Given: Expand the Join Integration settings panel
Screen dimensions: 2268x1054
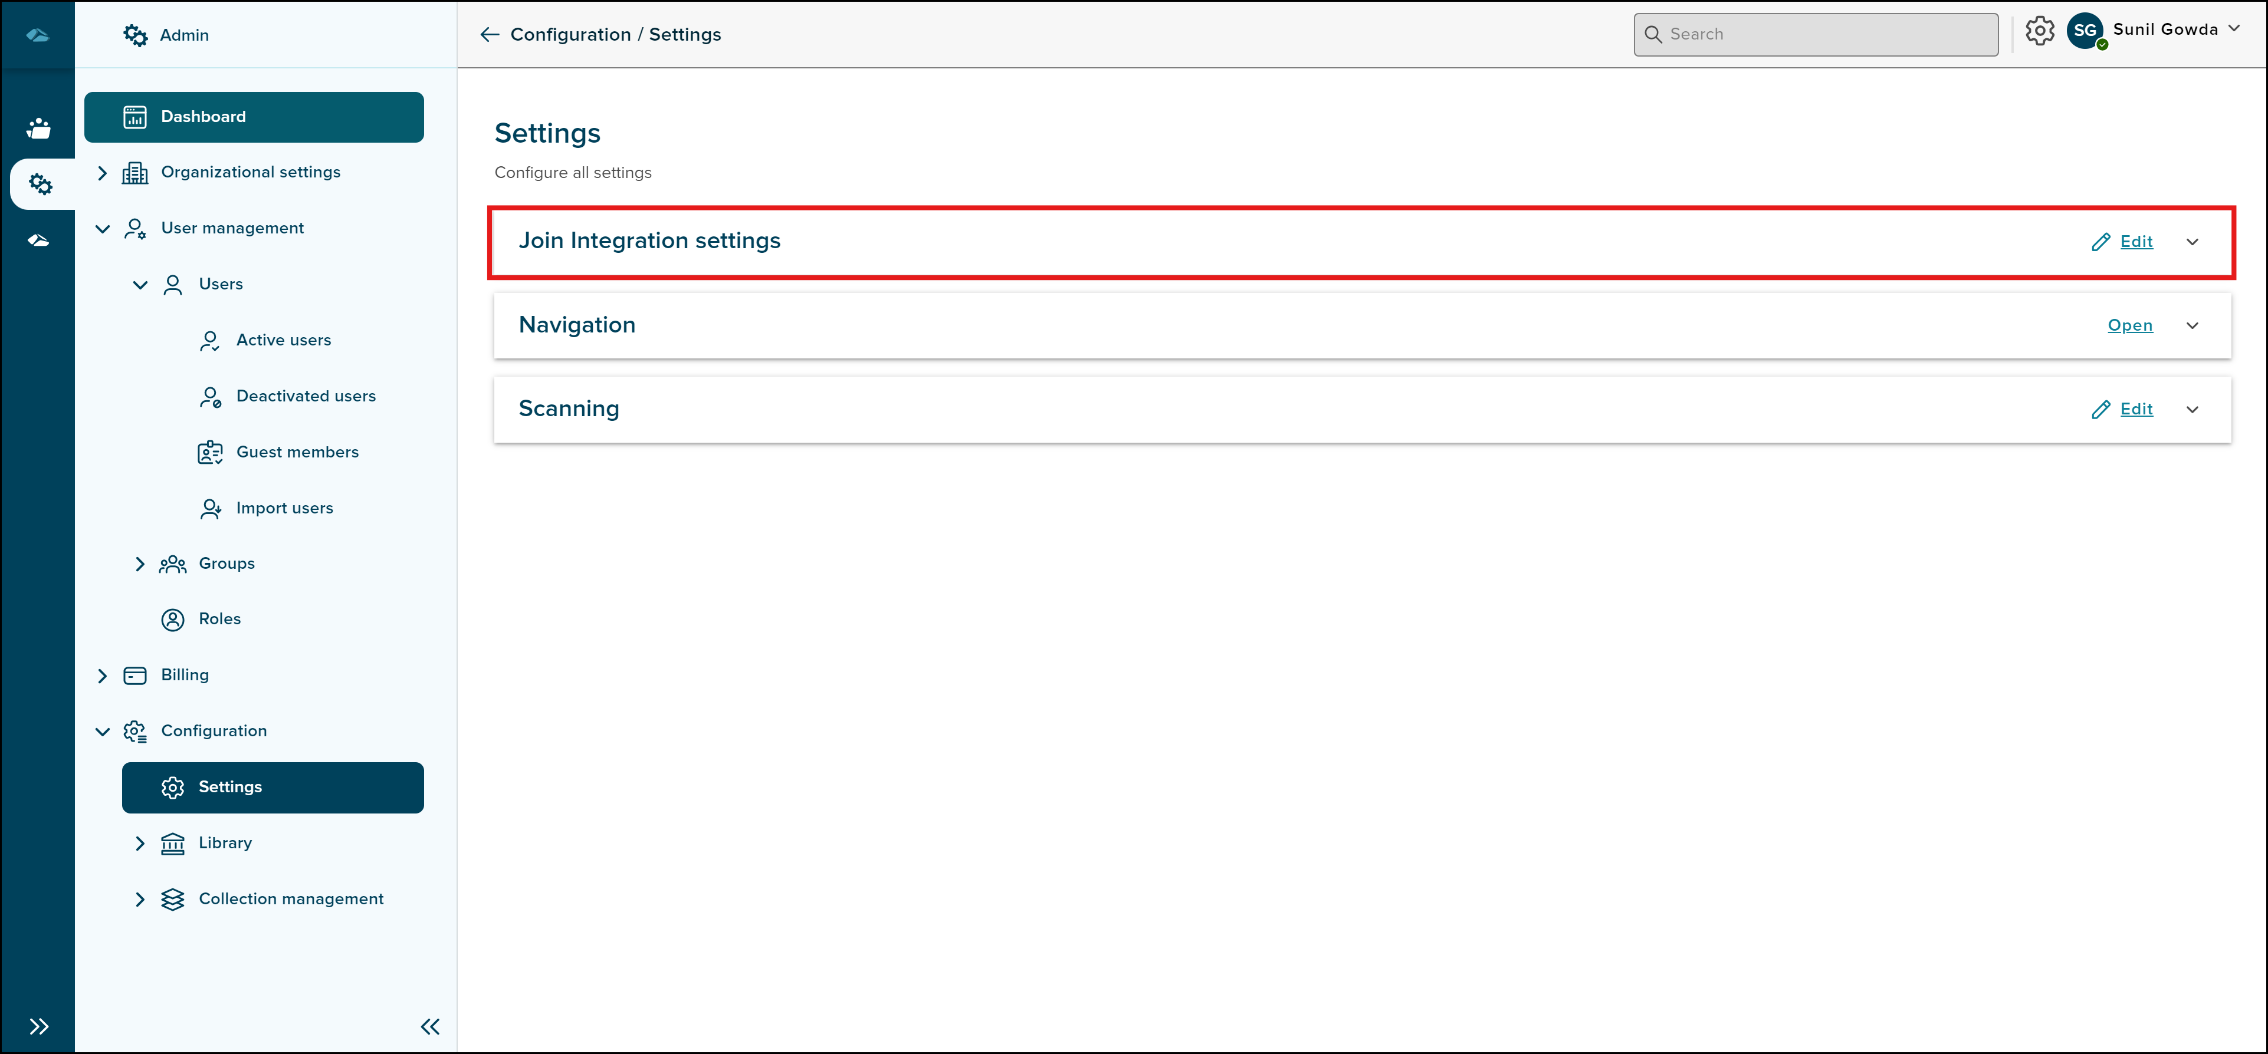Looking at the screenshot, I should tap(2192, 241).
